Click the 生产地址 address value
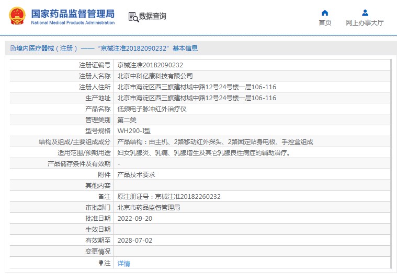The height and width of the screenshot is (274, 397). click(197, 98)
